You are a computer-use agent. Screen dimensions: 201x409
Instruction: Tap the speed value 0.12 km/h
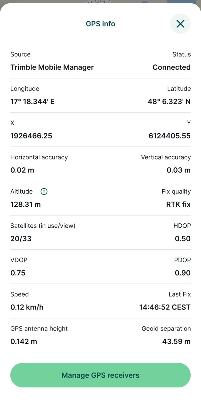coord(27,307)
